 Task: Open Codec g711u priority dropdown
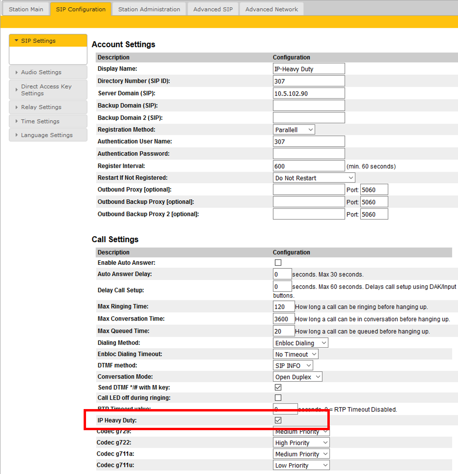coord(301,465)
